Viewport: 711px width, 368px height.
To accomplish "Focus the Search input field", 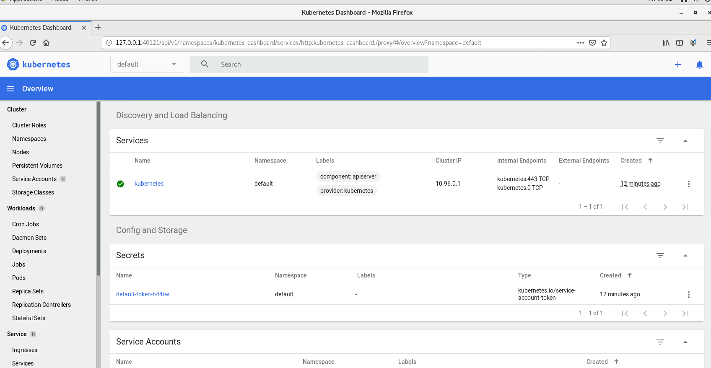I will pos(309,64).
